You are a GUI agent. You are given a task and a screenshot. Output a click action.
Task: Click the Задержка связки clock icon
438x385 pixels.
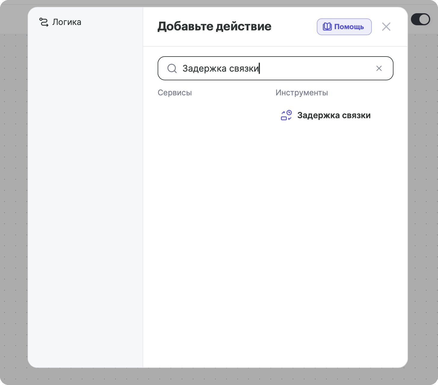286,115
